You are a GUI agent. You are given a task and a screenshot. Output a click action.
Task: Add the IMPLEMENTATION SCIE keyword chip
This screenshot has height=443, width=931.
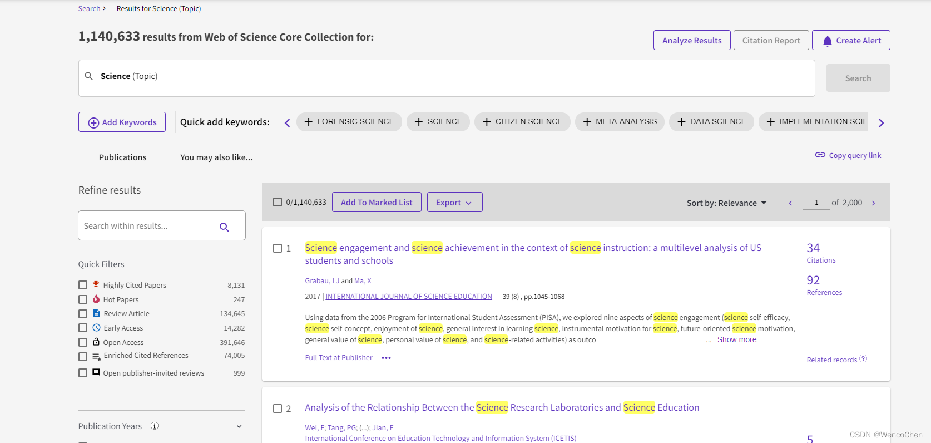coord(813,121)
